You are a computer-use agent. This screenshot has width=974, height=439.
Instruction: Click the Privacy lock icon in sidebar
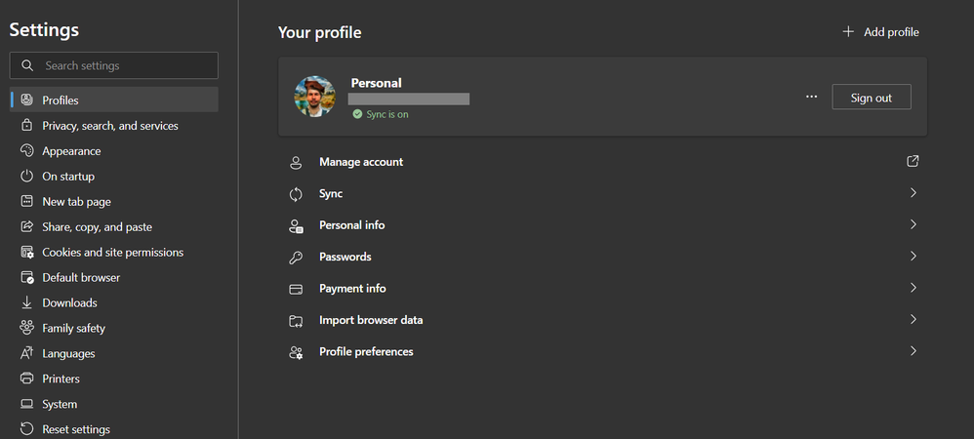pyautogui.click(x=27, y=126)
